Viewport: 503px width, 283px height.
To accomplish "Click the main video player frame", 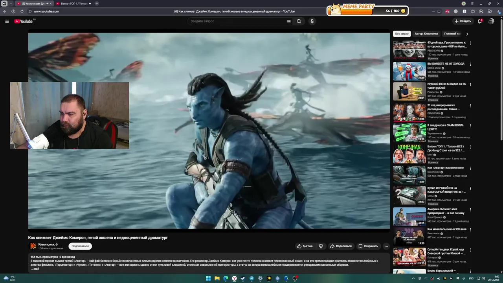I will [209, 130].
